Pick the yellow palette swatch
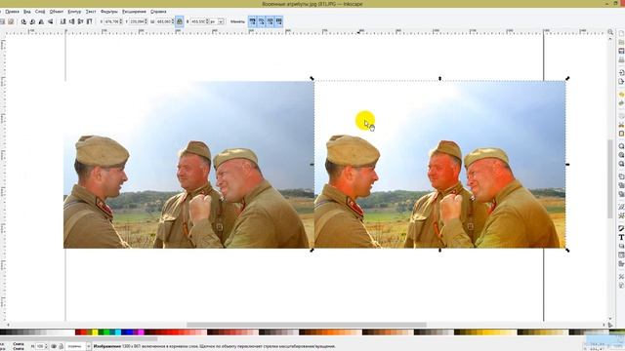Viewport: 625px width, 351px height. pyautogui.click(x=95, y=332)
